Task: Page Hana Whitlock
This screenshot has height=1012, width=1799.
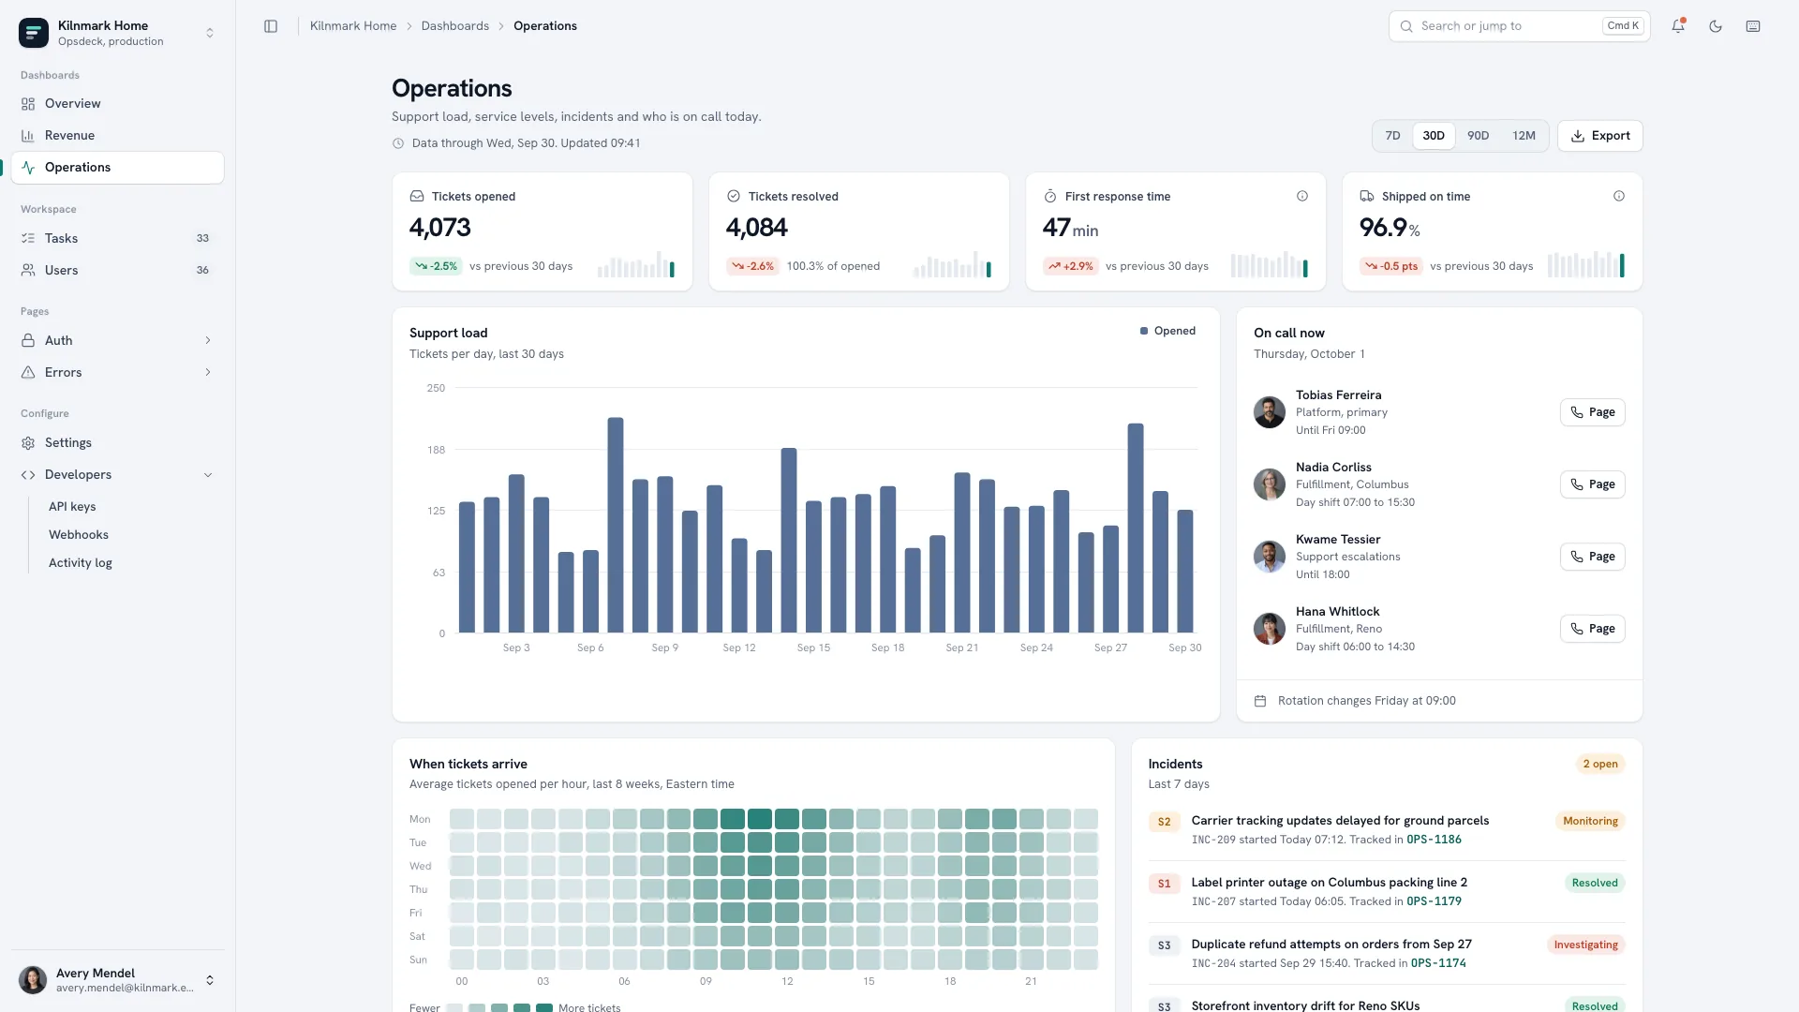Action: pyautogui.click(x=1592, y=629)
